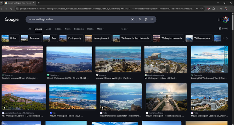Viewport: 234px width, 125px height.
Task: Open the Trip Mount Wellington Tickets image
Action: click(73, 97)
